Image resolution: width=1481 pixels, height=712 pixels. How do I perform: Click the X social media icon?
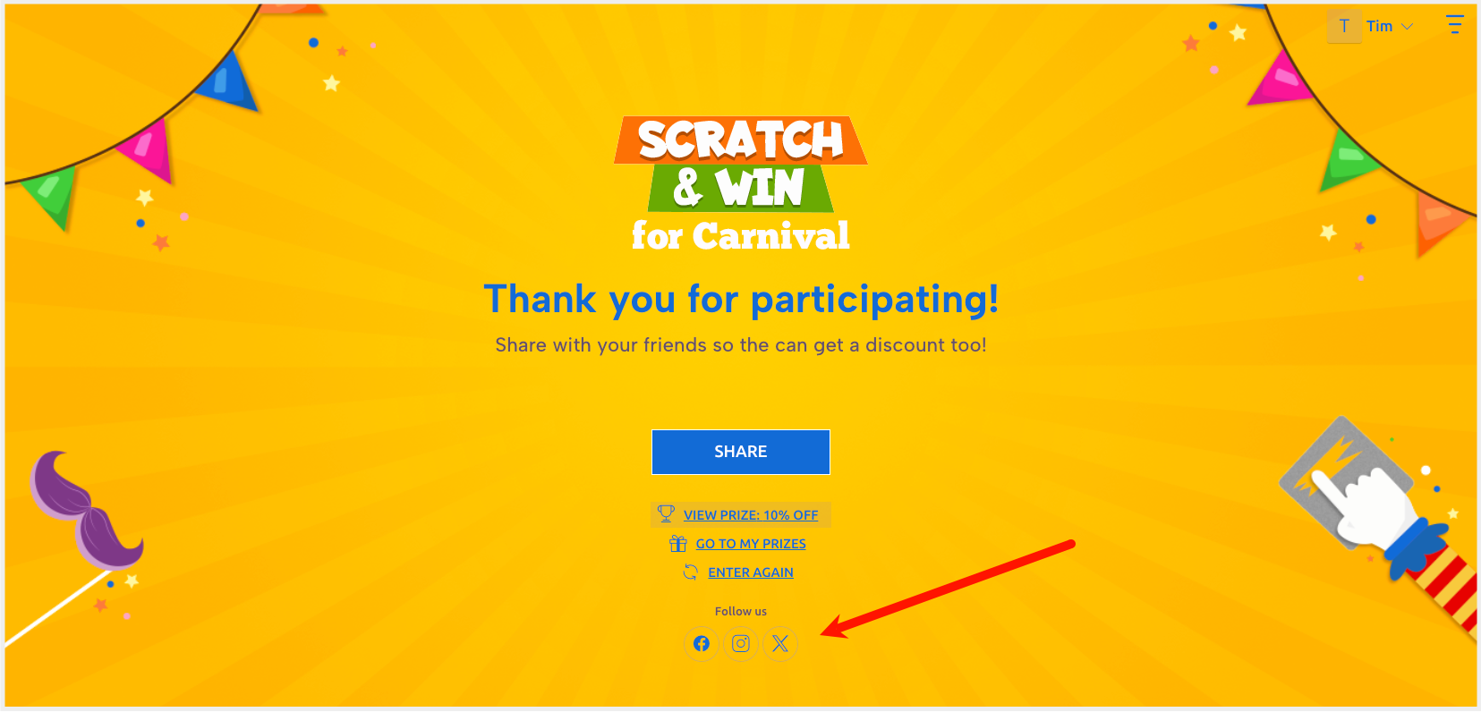click(x=780, y=643)
